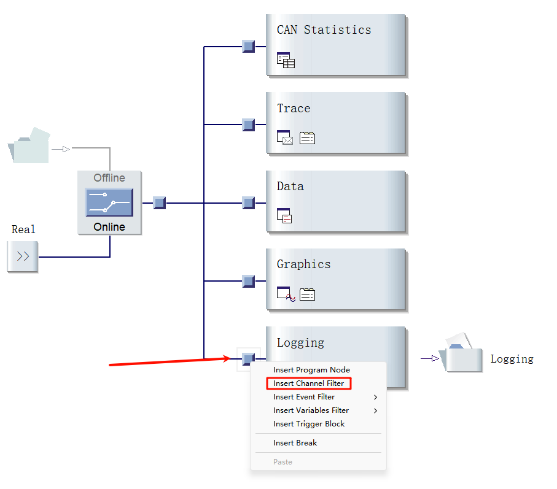Open the Data window icon
The image size is (557, 489).
coord(284,215)
